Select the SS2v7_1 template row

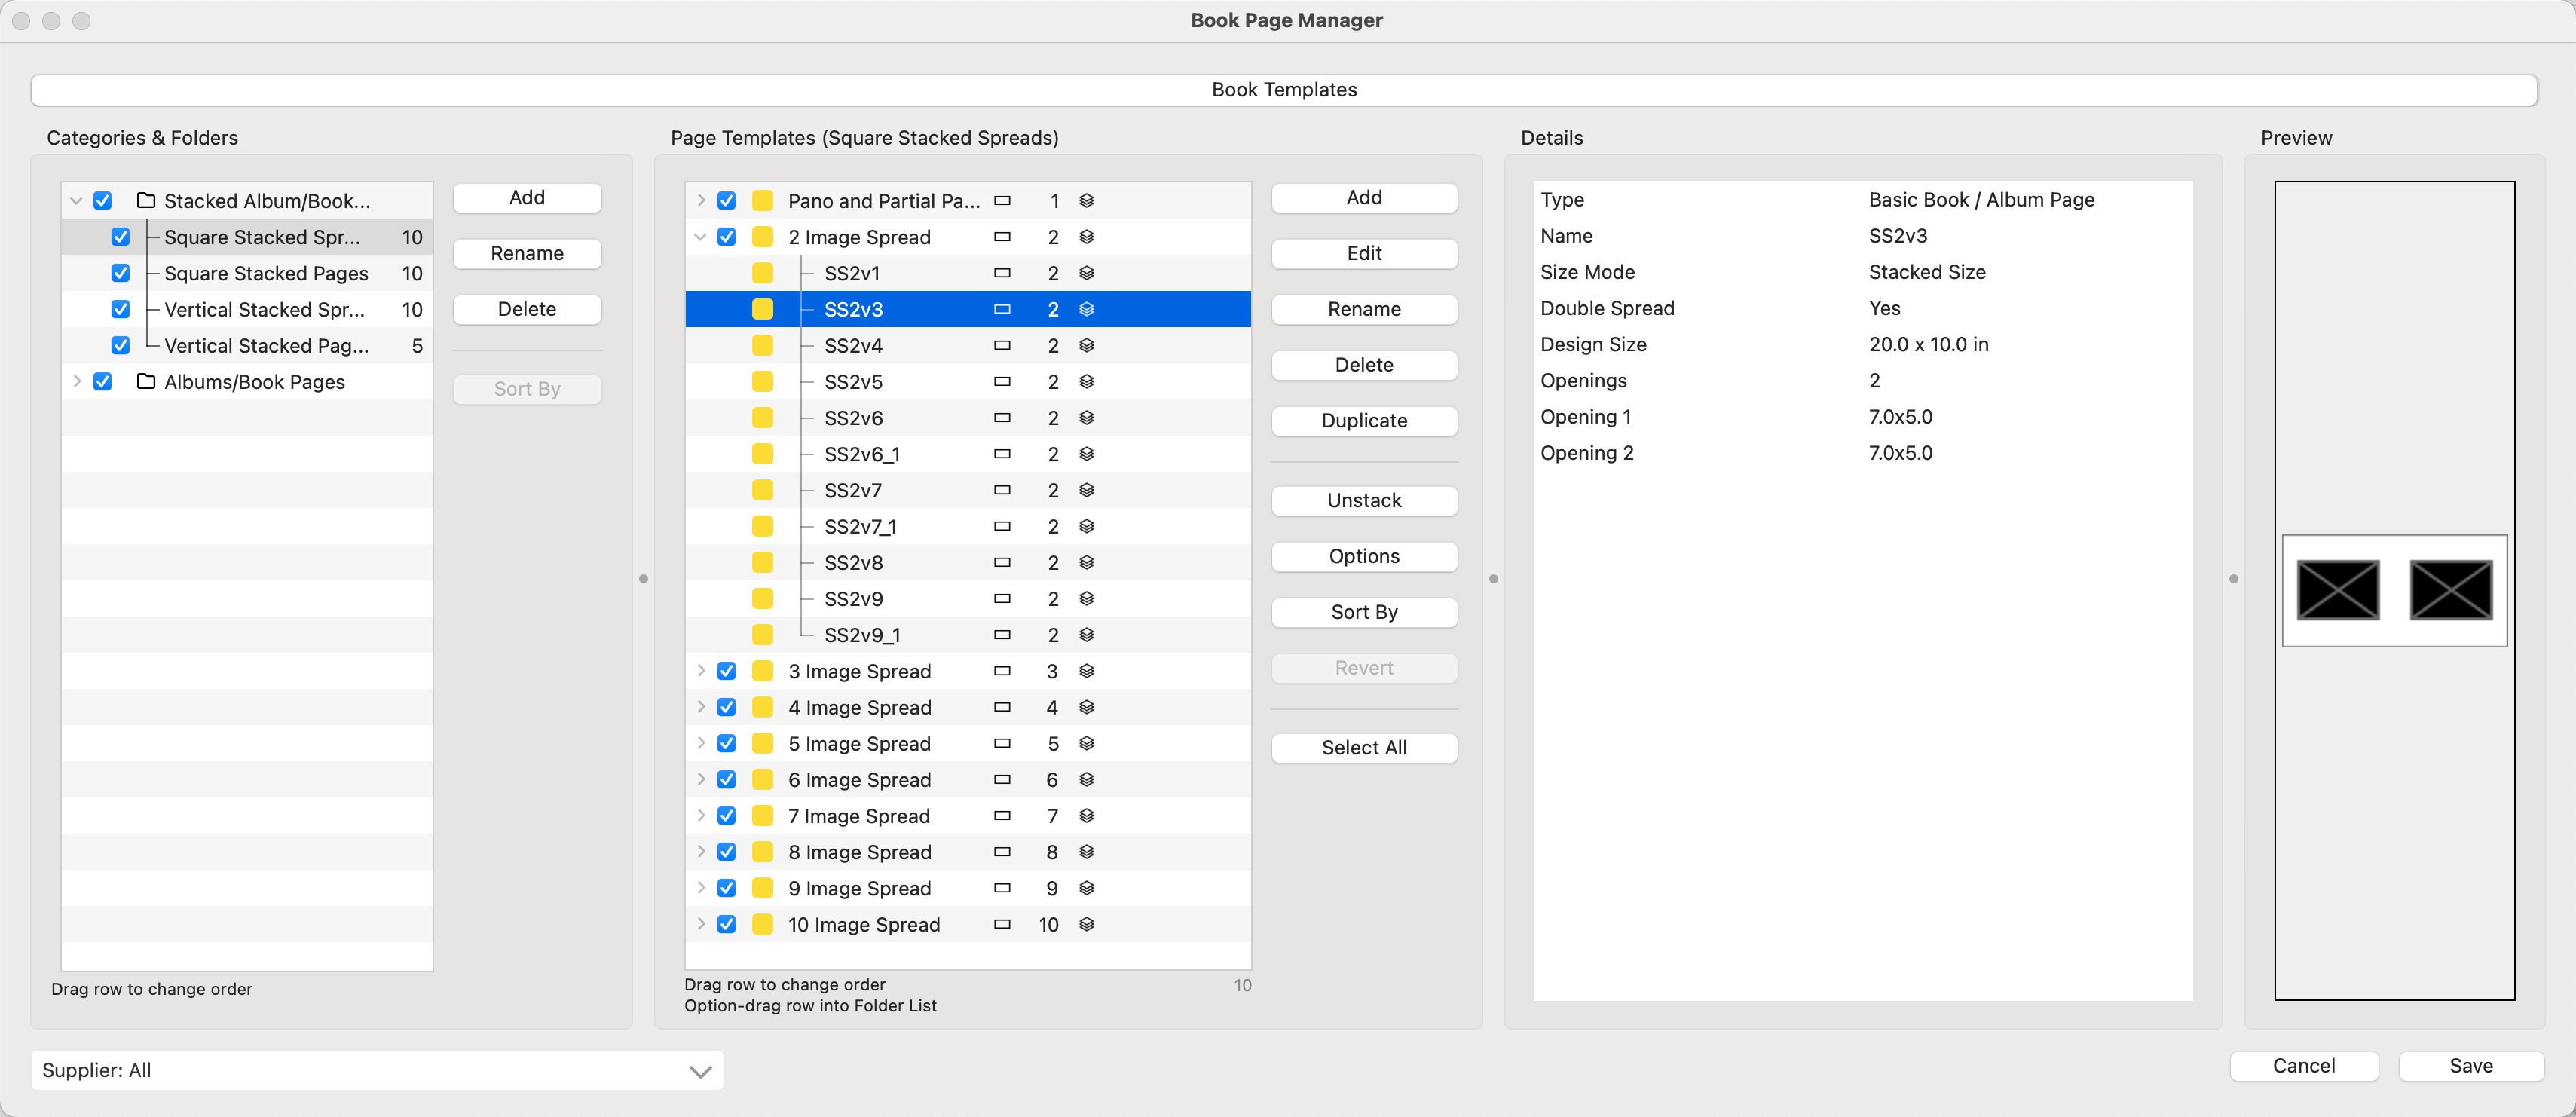(860, 526)
